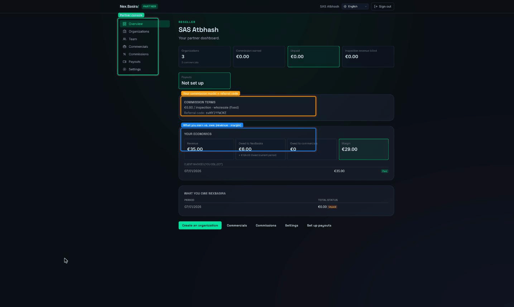Click the CLIENT INVOICES (YOU COLLECT) label
The width and height of the screenshot is (514, 307).
coord(203,164)
